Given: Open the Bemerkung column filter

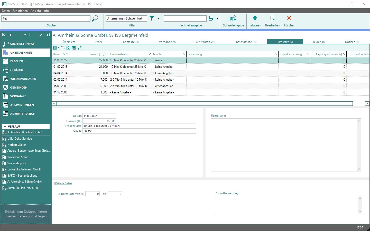Looking at the screenshot, I should click(276, 54).
